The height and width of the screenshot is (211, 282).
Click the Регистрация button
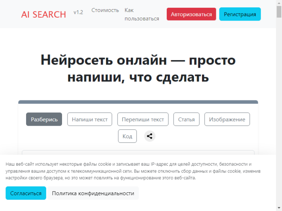click(x=240, y=14)
